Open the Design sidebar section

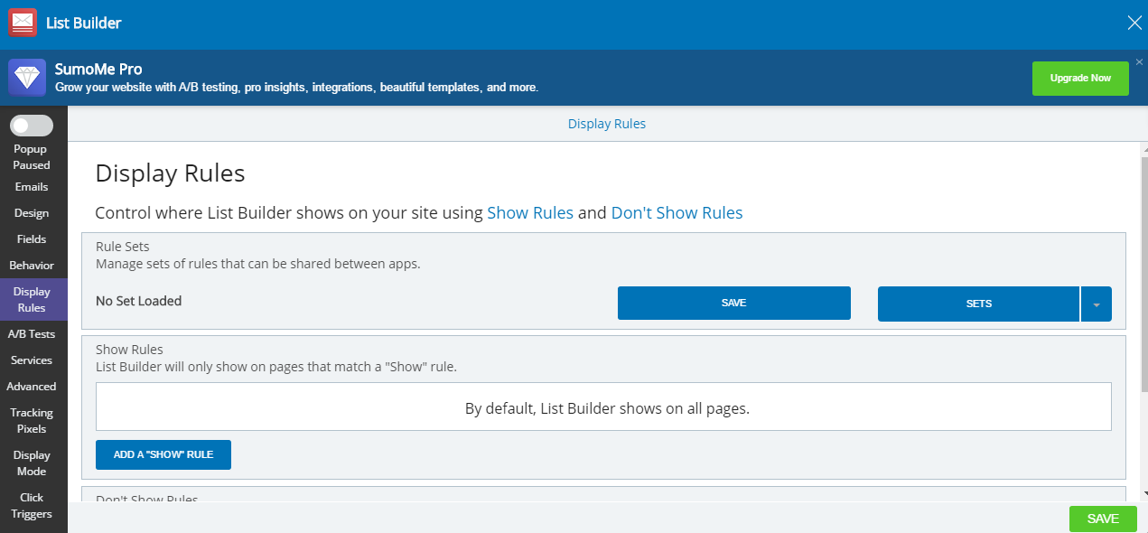[32, 213]
